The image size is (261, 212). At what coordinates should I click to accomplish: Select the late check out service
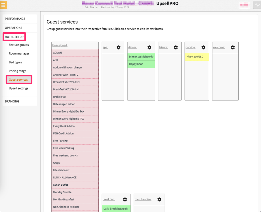tap(75, 170)
